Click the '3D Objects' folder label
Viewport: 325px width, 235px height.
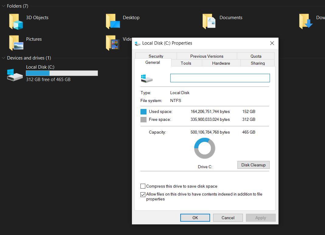pyautogui.click(x=37, y=18)
